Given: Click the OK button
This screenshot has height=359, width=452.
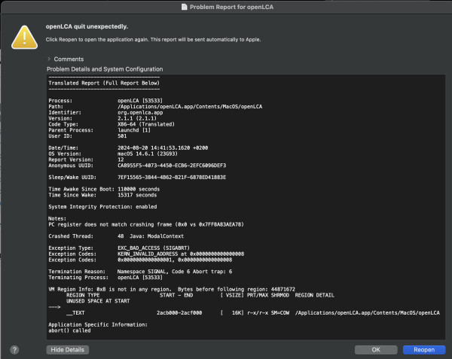Looking at the screenshot, I should tap(376, 350).
